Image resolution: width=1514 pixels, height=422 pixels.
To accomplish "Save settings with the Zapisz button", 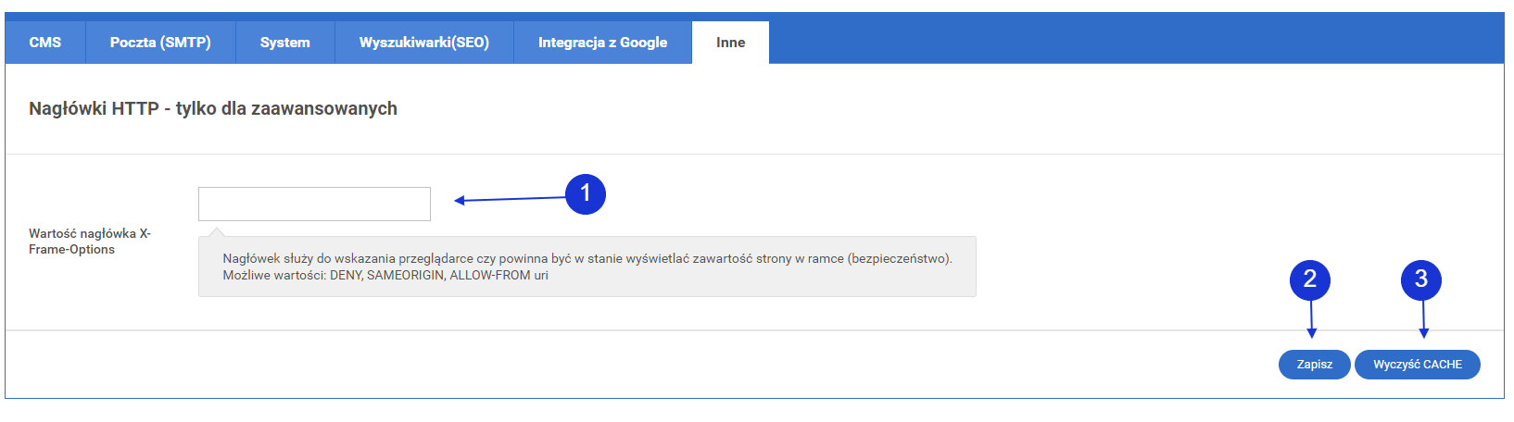I will (x=1315, y=365).
